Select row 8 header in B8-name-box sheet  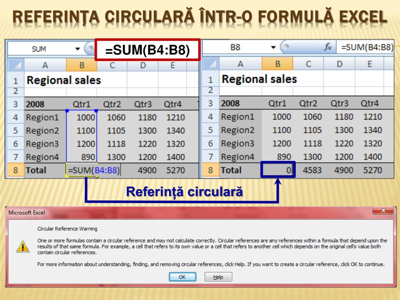211,170
